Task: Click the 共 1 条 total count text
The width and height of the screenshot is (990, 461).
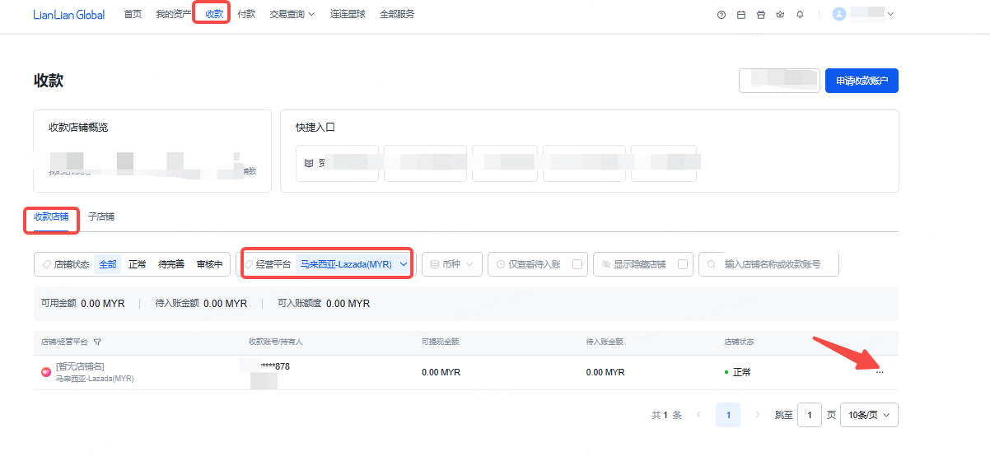Action: point(666,416)
